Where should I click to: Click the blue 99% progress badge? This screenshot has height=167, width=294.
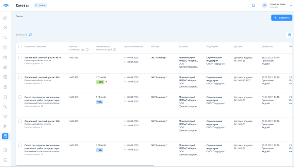99,102
